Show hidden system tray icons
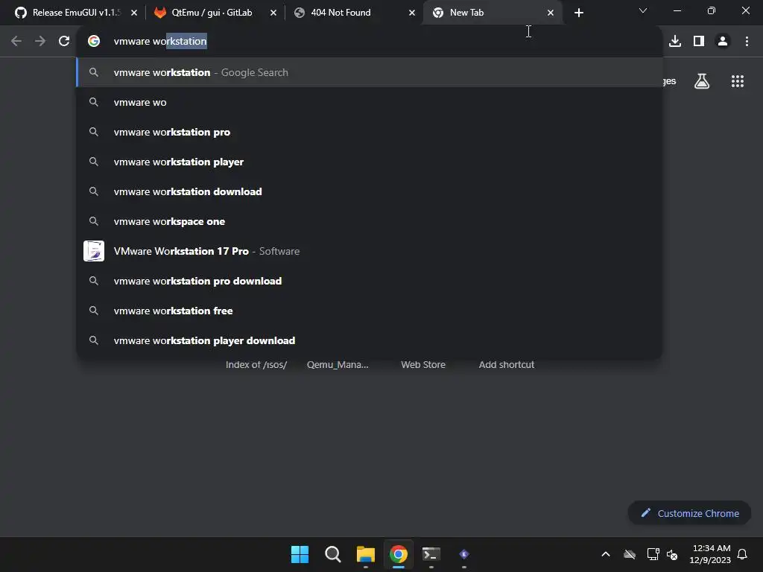 (606, 554)
